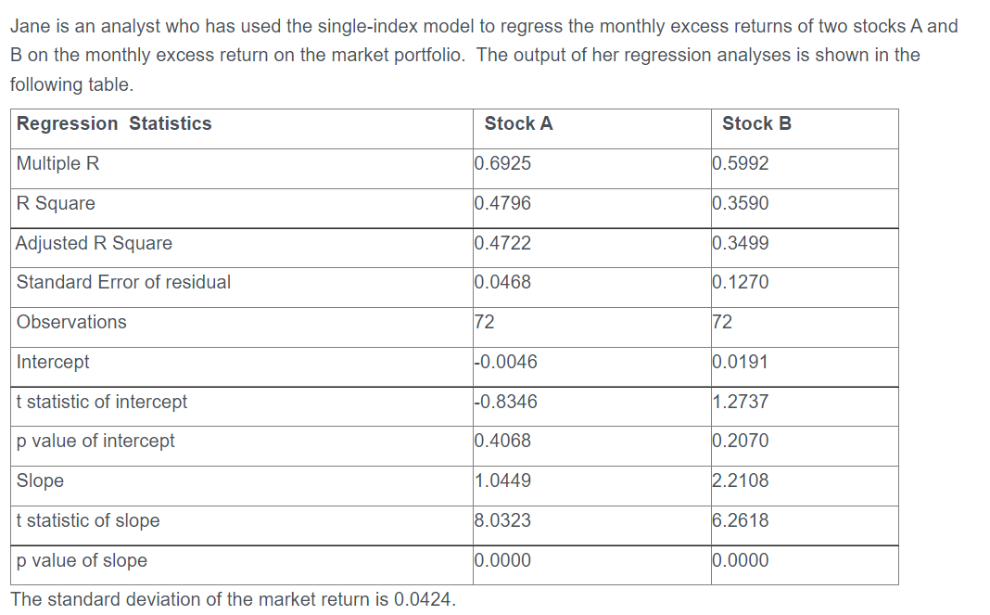Click Stock B R Square value 0.3590
The height and width of the screenshot is (615, 990).
[740, 203]
